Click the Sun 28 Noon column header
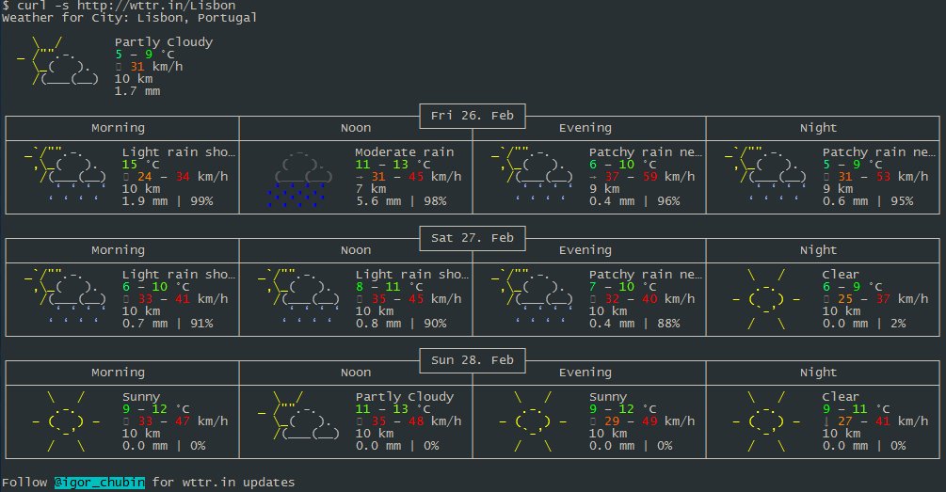This screenshot has height=492, width=946. click(356, 373)
